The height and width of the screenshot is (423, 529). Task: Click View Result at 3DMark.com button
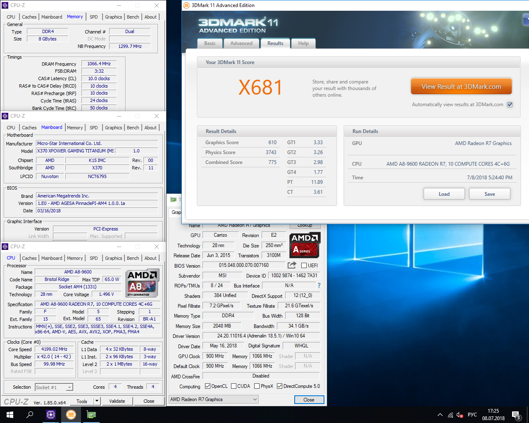click(x=461, y=87)
